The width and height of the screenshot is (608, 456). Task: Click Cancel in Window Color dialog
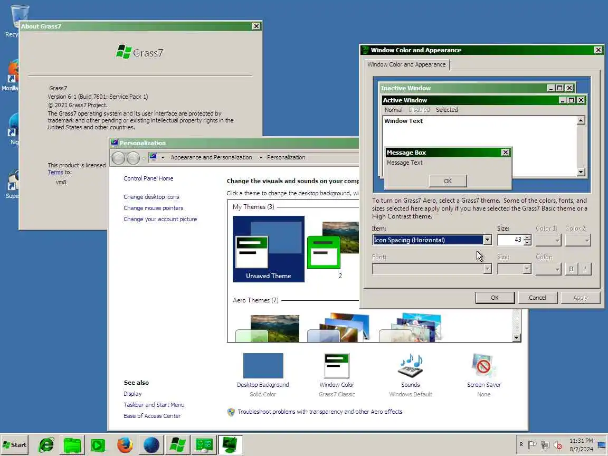point(537,298)
